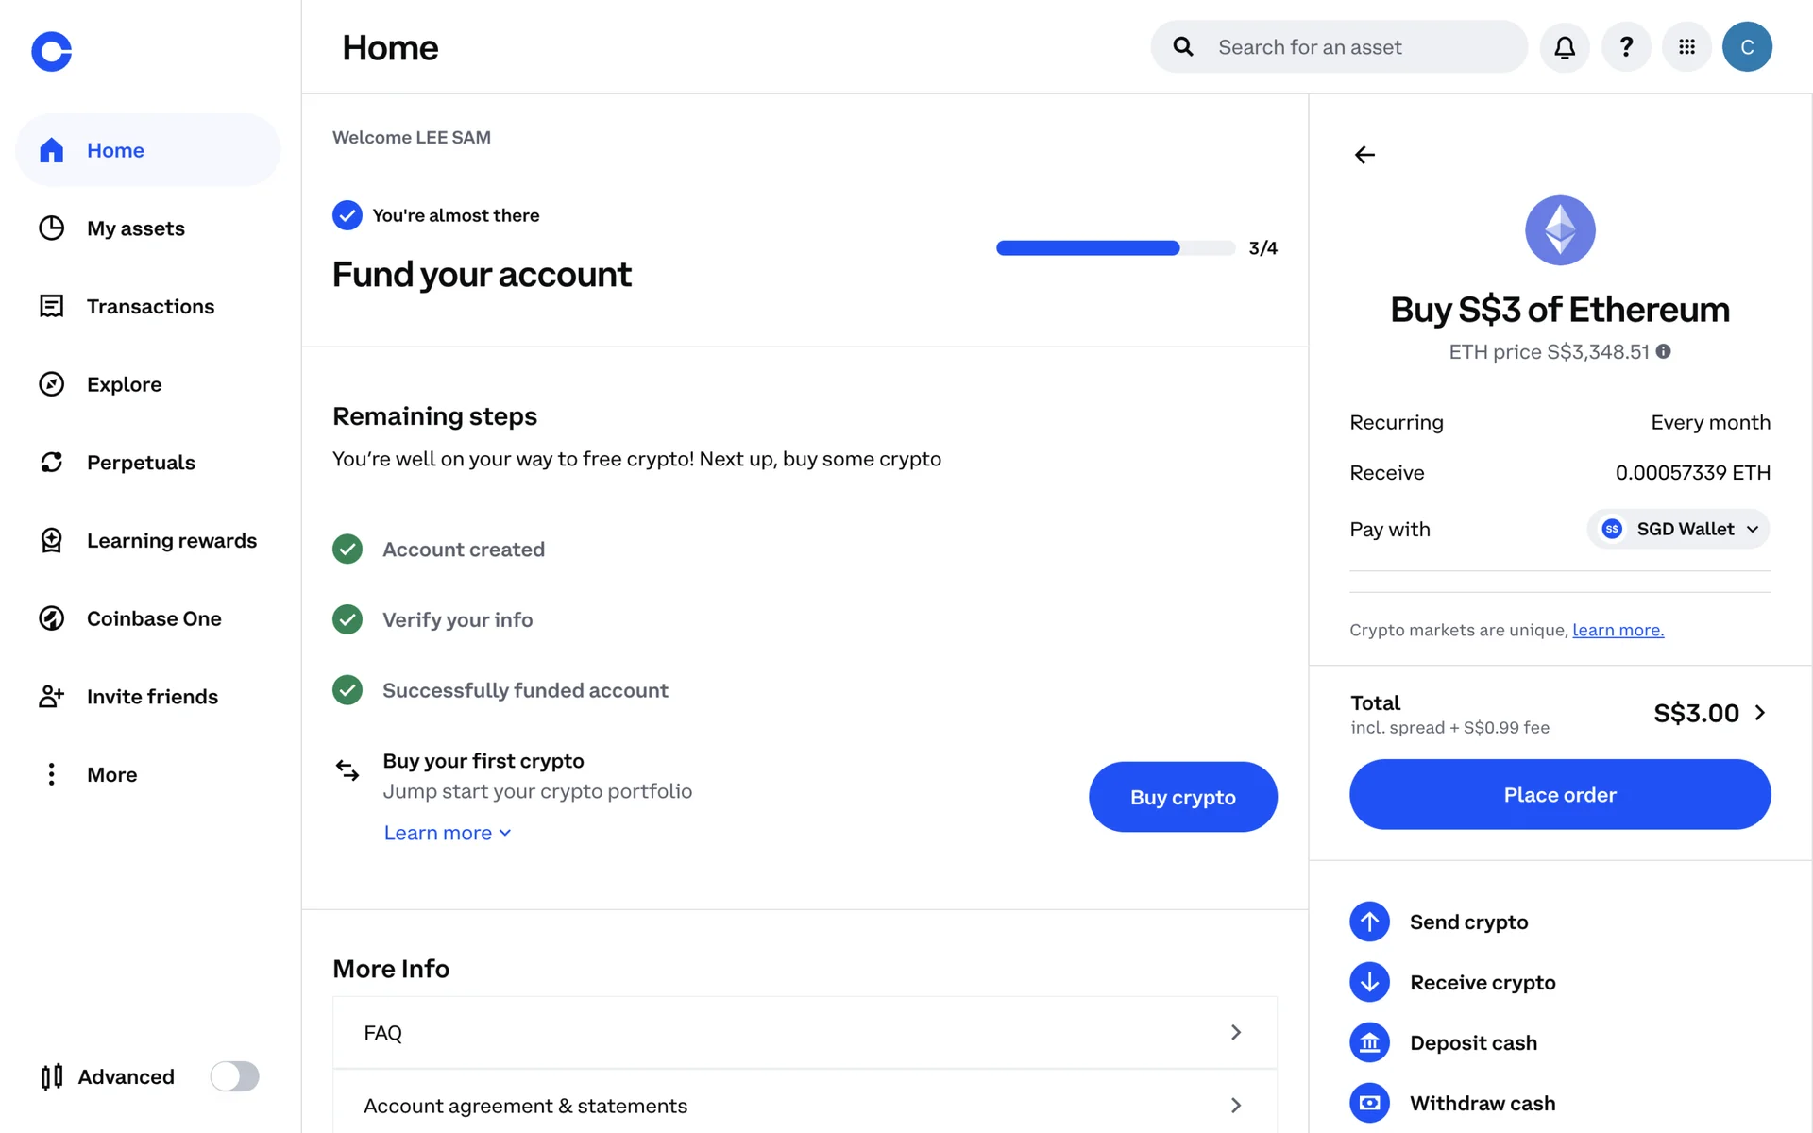
Task: Click the ETH price info icon
Action: tap(1664, 351)
